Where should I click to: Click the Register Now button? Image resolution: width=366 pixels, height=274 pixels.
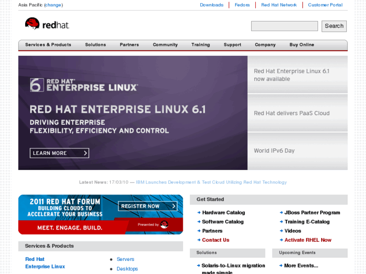[148, 206]
